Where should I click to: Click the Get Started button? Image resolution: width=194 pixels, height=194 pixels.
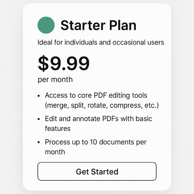coord(97,171)
